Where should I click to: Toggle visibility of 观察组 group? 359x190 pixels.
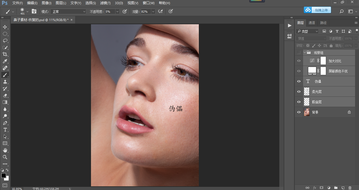tap(299, 53)
